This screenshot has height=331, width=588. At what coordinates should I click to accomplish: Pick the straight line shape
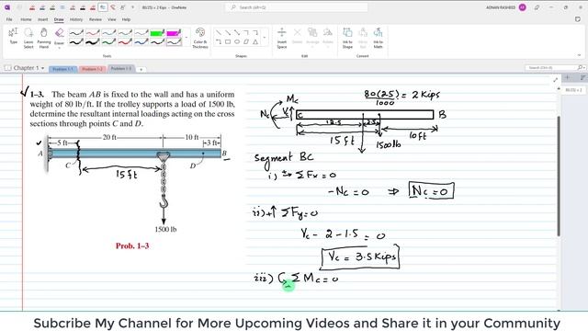[219, 33]
